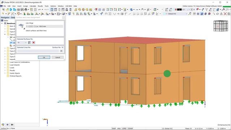The height and width of the screenshot is (130, 231).
Task: Click the funnel filter icon in the toolbar
Action: tap(101, 14)
